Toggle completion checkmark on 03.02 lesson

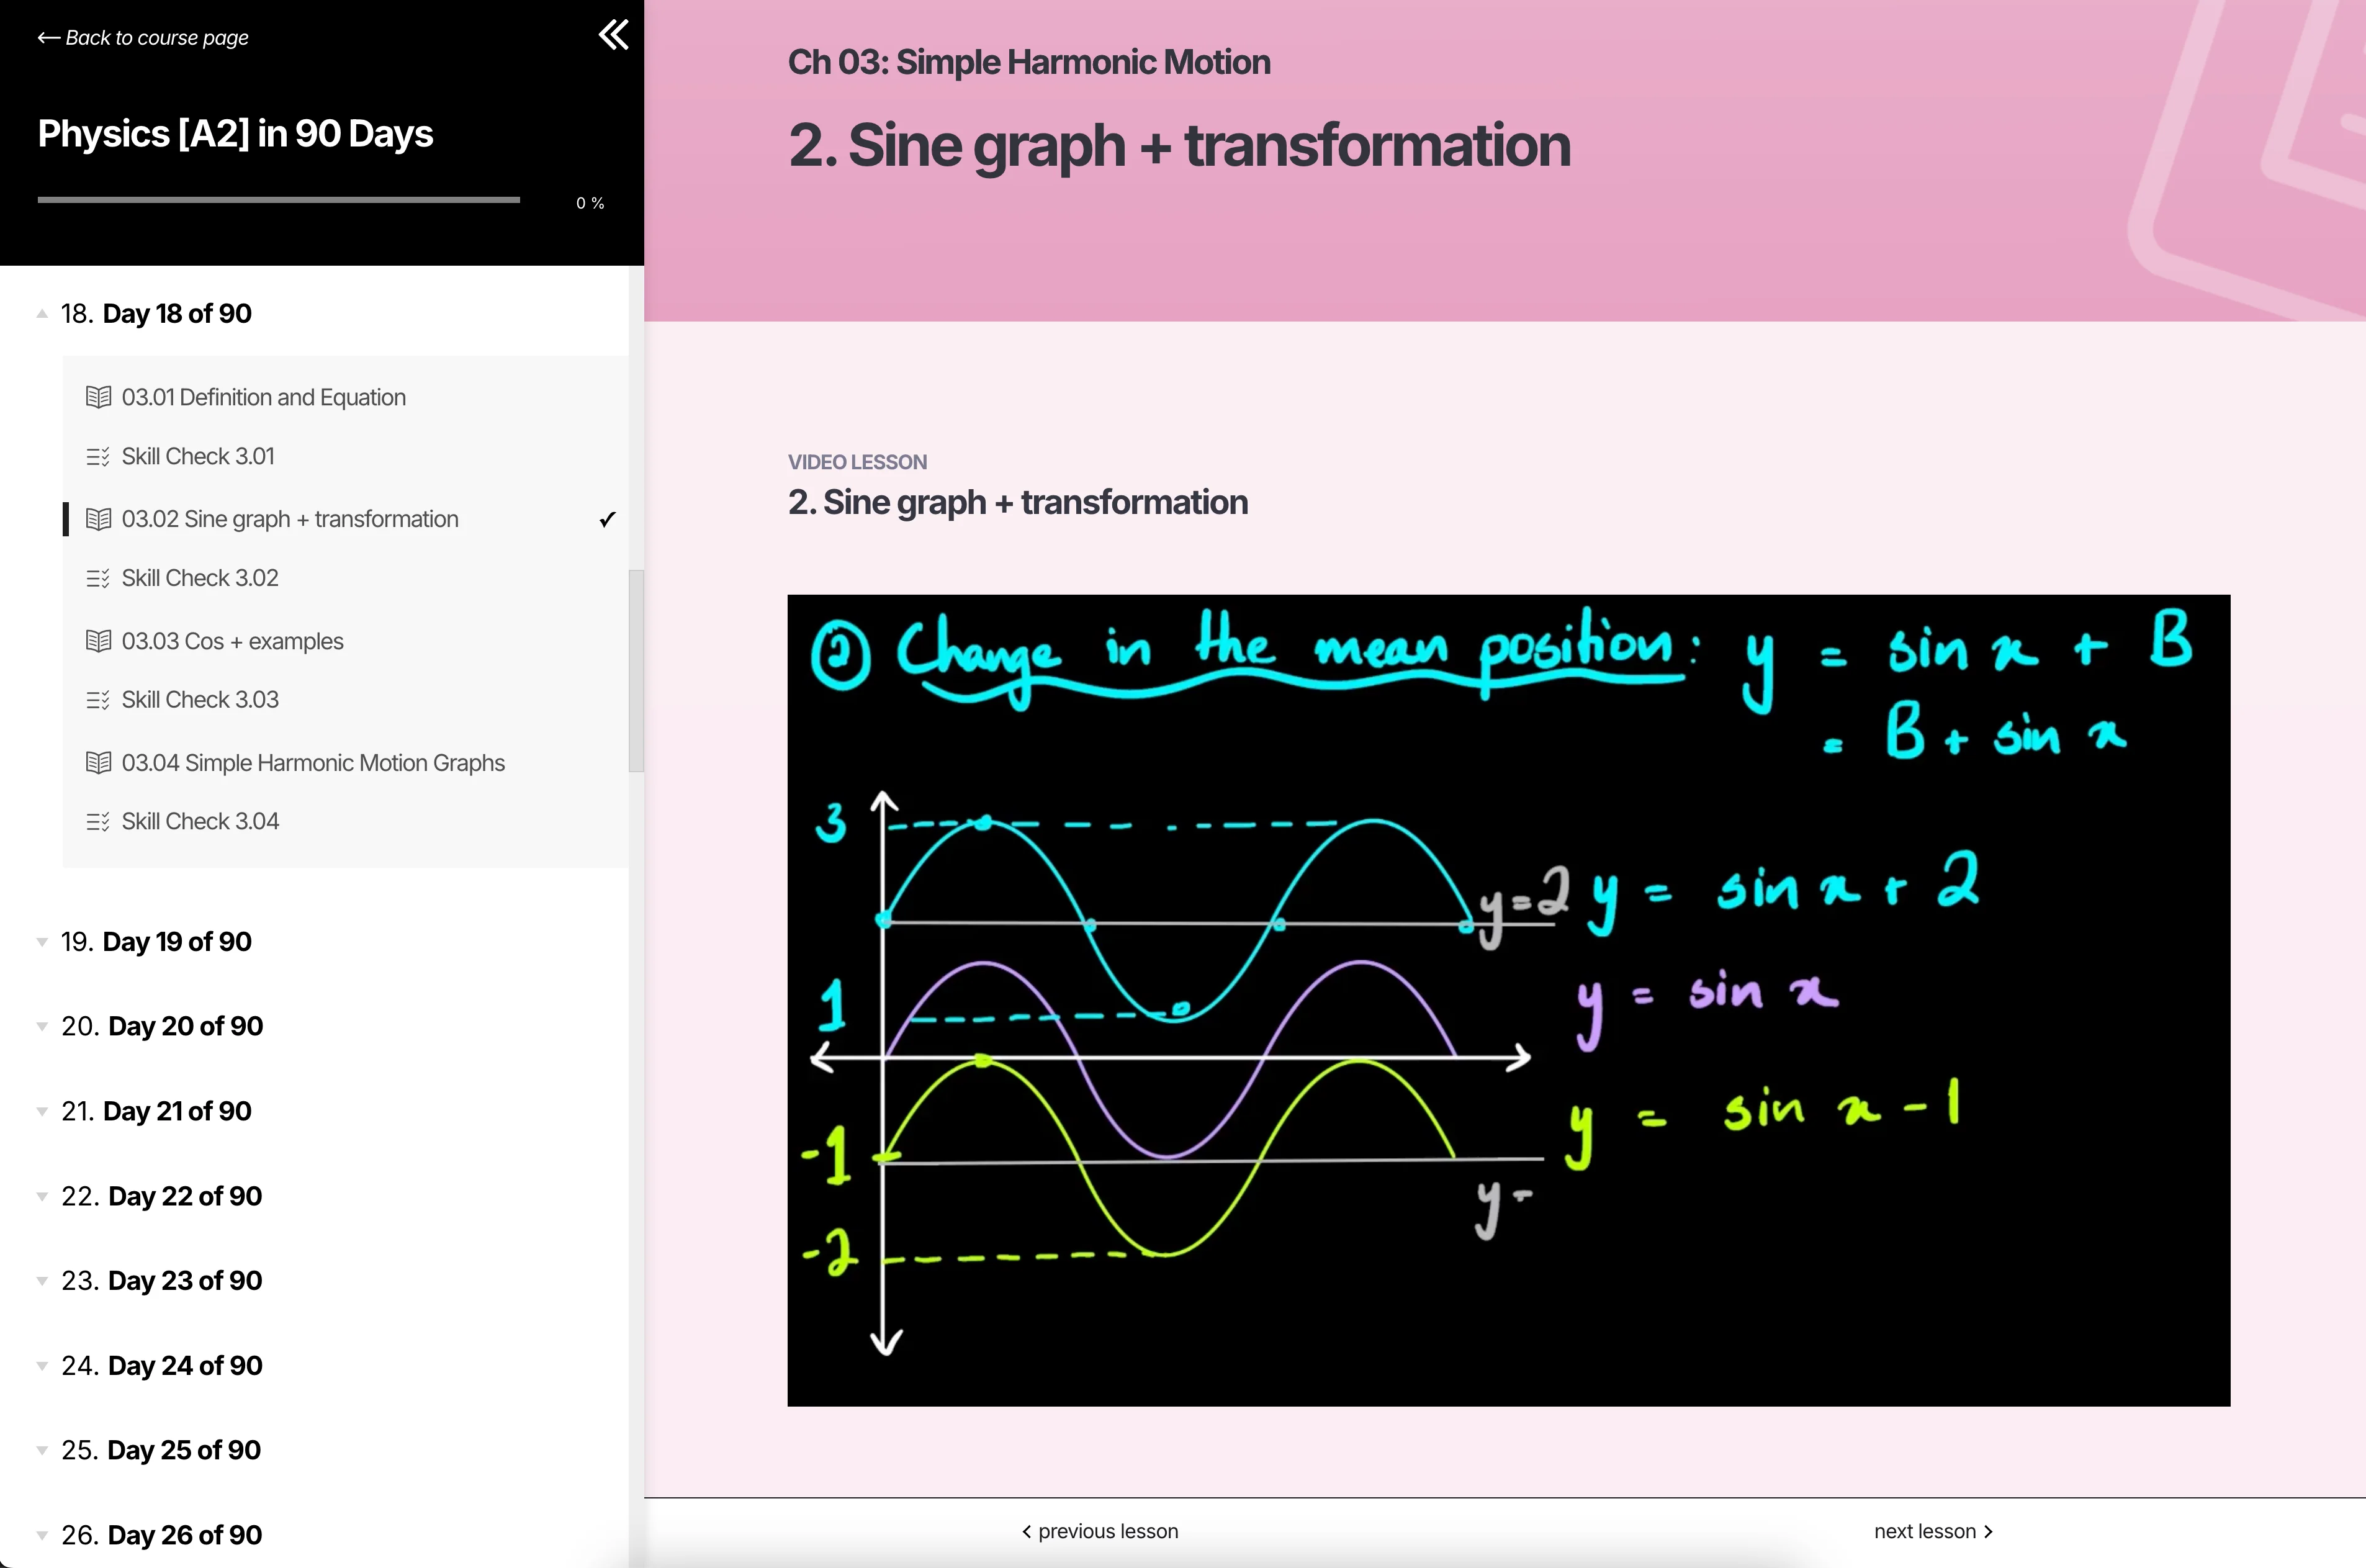pos(607,519)
